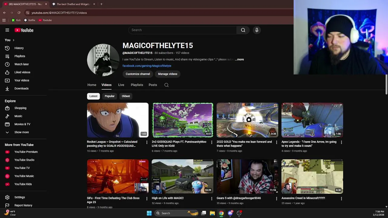Open the channel profile avatar picture
Screen dimensions: 388x218
coord(103,60)
